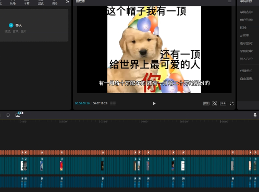Image resolution: width=259 pixels, height=192 pixels.
Task: Toggle fullscreen preview icon
Action: (231, 103)
